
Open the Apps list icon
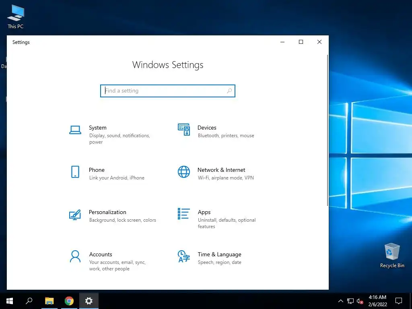[x=183, y=214]
